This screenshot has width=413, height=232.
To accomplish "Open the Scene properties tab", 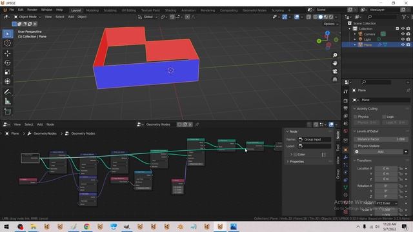I will (x=346, y=123).
